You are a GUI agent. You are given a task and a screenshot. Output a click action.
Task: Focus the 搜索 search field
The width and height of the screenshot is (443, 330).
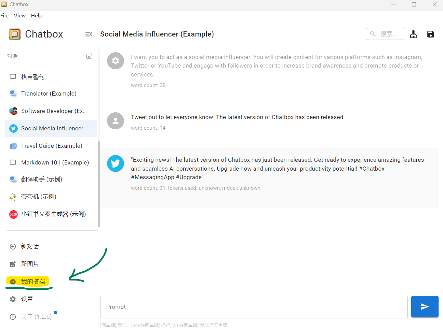(x=389, y=34)
